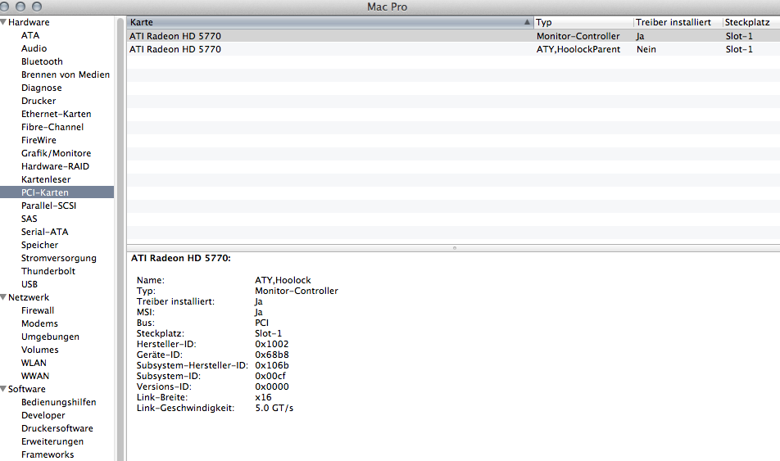780x461 pixels.
Task: Sort by the Steckplatz column header
Action: tap(751, 22)
